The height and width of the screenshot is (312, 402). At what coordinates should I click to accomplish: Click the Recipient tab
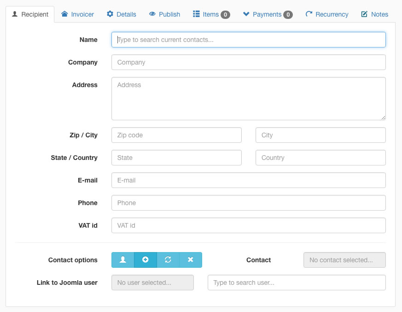point(30,14)
